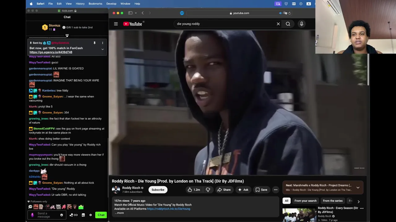
Task: Subscribe to Roddy Ricch channel
Action: tap(158, 190)
